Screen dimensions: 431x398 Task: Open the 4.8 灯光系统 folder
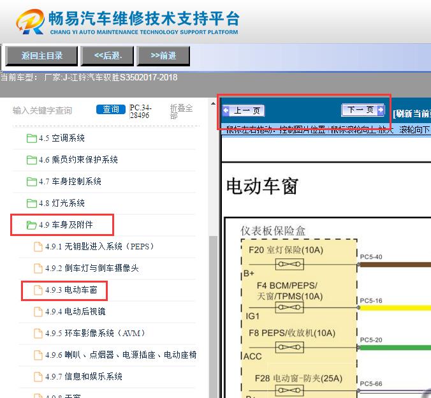pos(62,203)
